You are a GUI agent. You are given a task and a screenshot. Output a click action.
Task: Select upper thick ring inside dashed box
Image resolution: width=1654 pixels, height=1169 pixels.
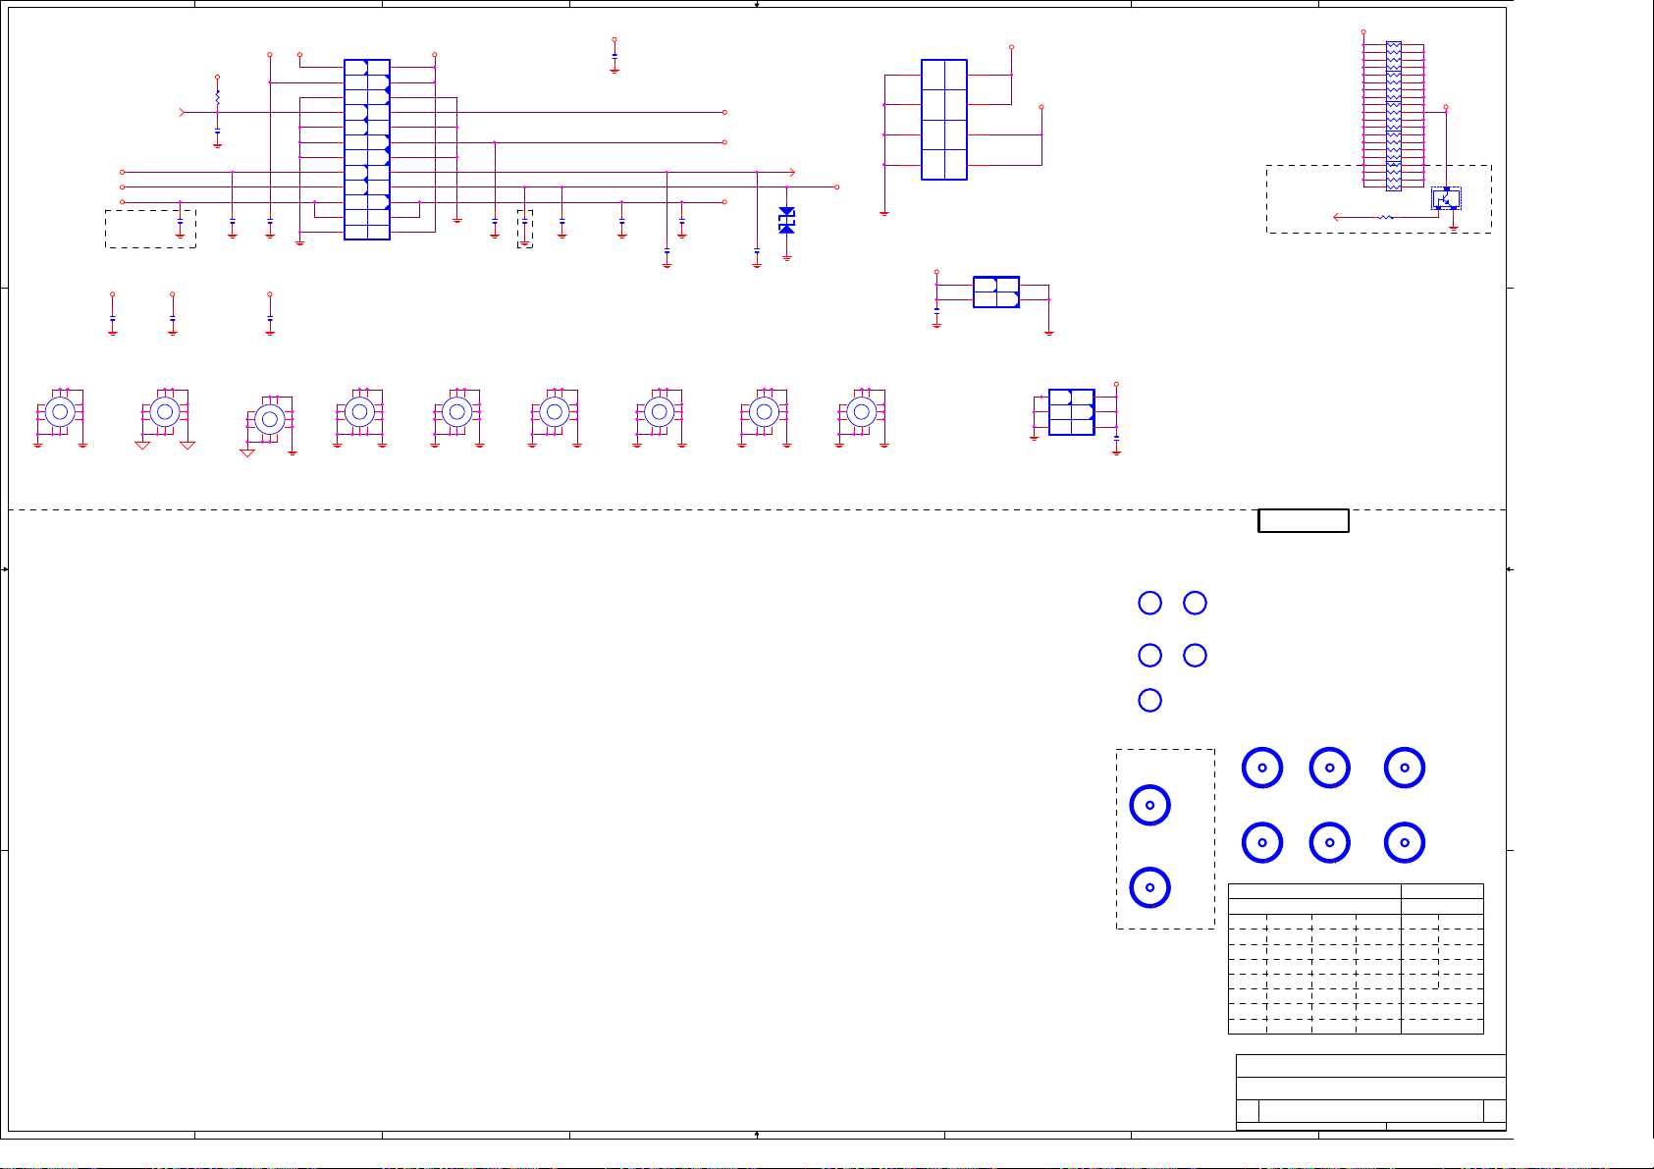coord(1149,805)
